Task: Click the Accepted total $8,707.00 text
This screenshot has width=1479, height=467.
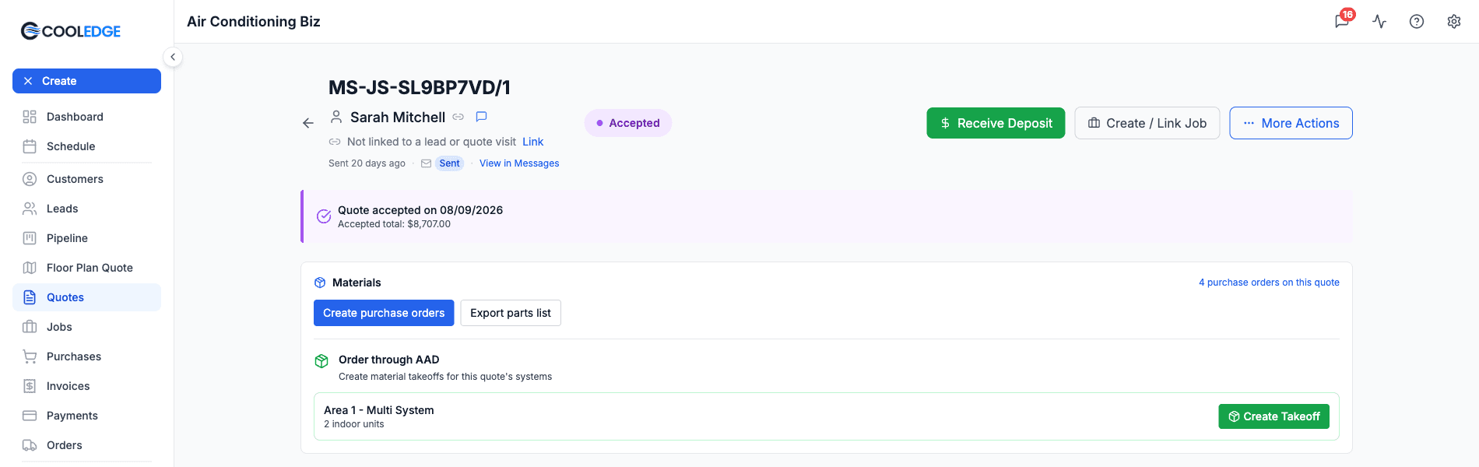Action: (x=394, y=224)
